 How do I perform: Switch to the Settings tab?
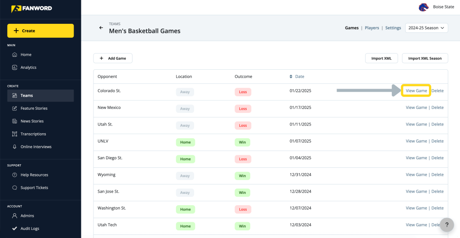pyautogui.click(x=393, y=28)
